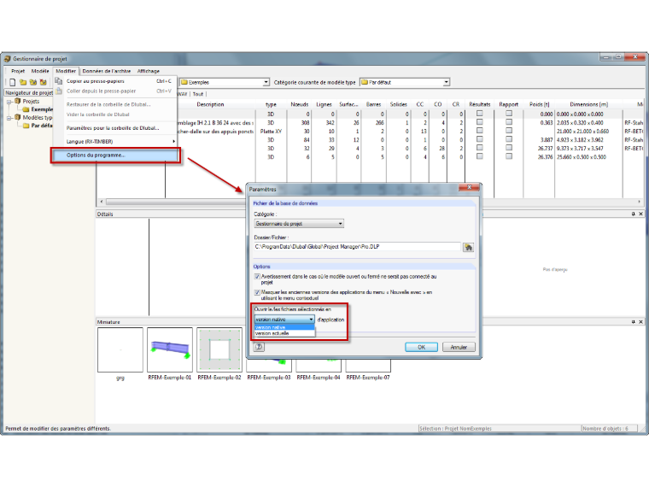Toggle Rapport checkbox in the 26.376 weight row
Image resolution: width=649 pixels, height=487 pixels.
[x=509, y=156]
